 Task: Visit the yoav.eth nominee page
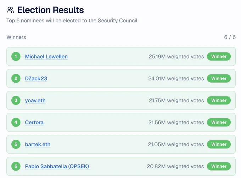35,101
